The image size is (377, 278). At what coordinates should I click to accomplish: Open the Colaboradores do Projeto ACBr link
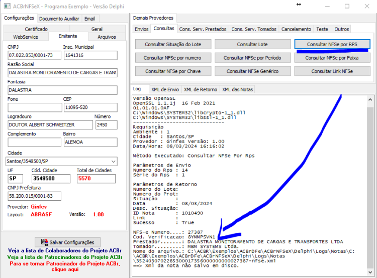(x=65, y=250)
